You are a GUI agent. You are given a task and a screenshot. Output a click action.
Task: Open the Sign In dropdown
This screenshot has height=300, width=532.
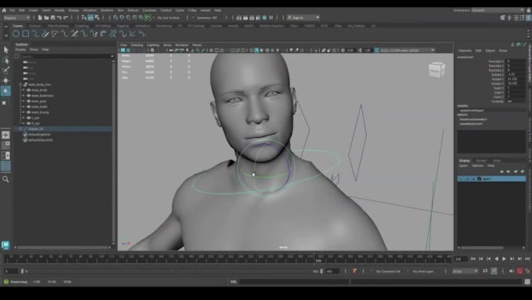[x=304, y=17]
